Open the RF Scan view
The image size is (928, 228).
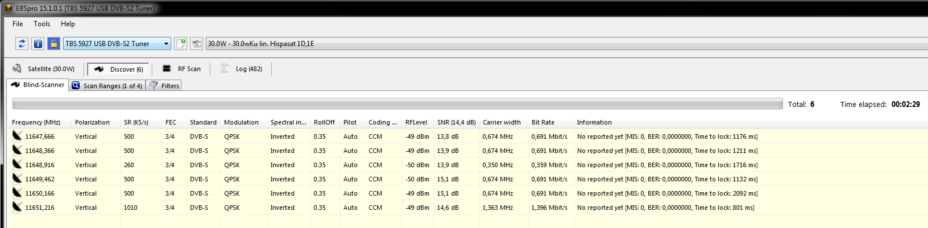181,69
